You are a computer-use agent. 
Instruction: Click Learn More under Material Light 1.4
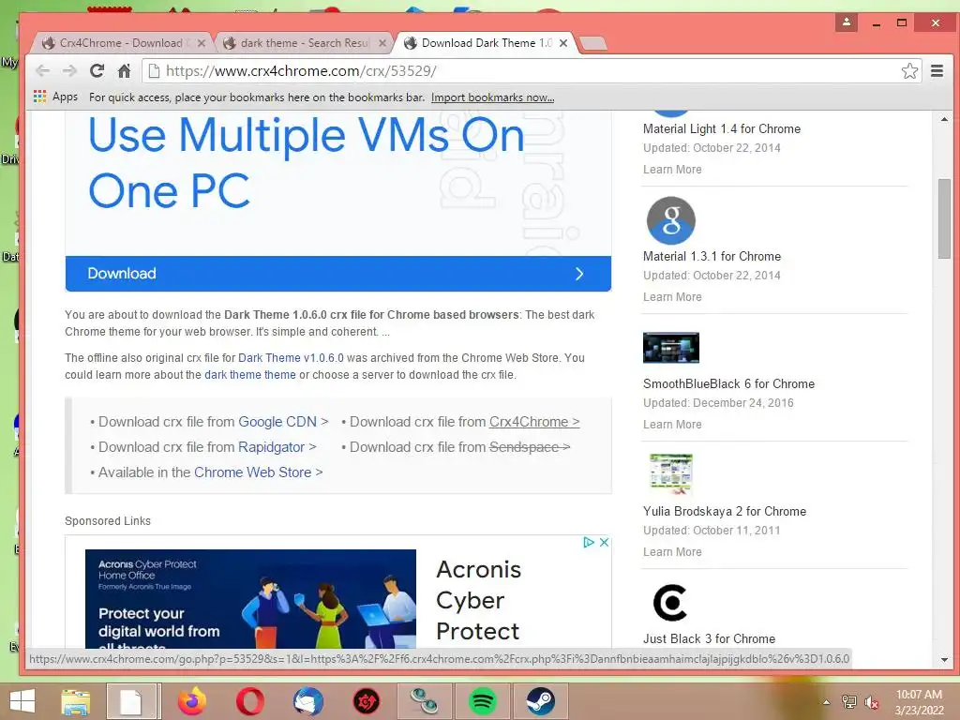(672, 170)
